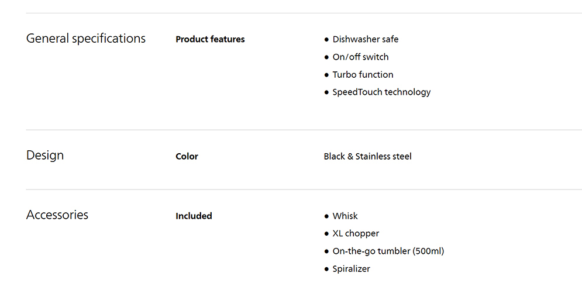The width and height of the screenshot is (582, 283).
Task: Select the Color label
Action: point(187,156)
